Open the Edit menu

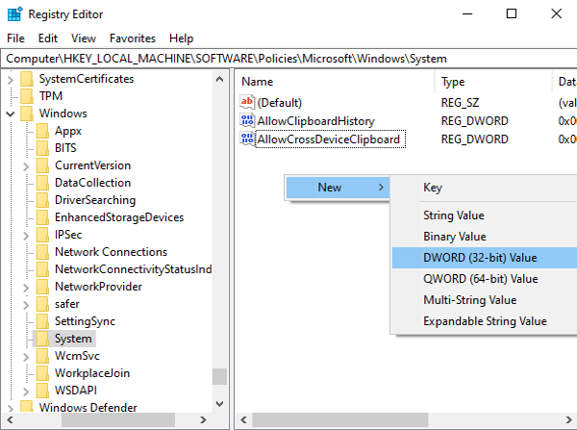[x=48, y=38]
